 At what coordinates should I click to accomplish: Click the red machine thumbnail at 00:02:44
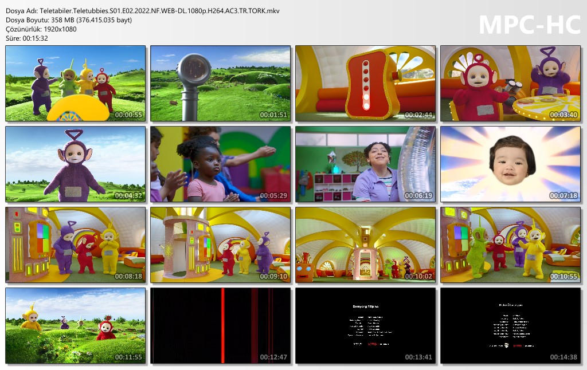[x=365, y=84]
